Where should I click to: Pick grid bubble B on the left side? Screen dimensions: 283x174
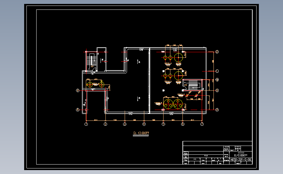(x=78, y=90)
